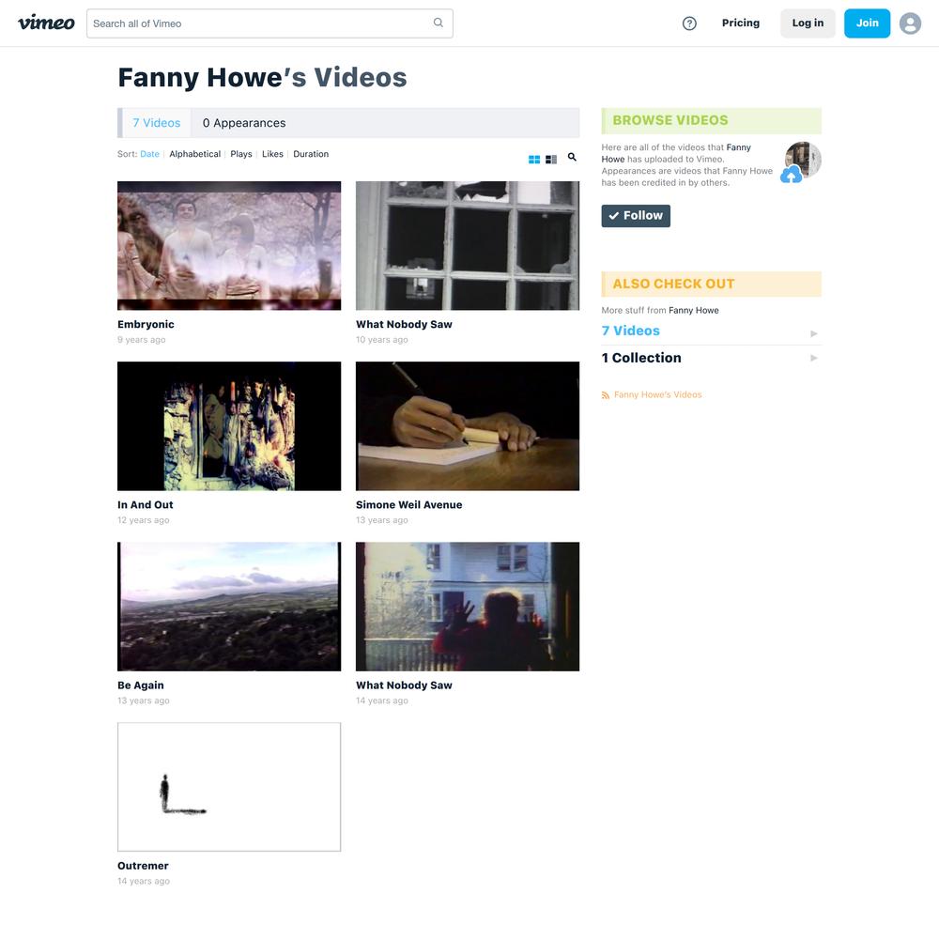Click Fanny Howe name in More stuff line

pyautogui.click(x=694, y=310)
